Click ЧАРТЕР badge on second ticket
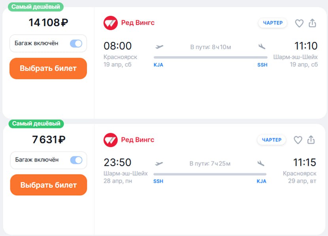This screenshot has height=236, width=328. tap(272, 140)
